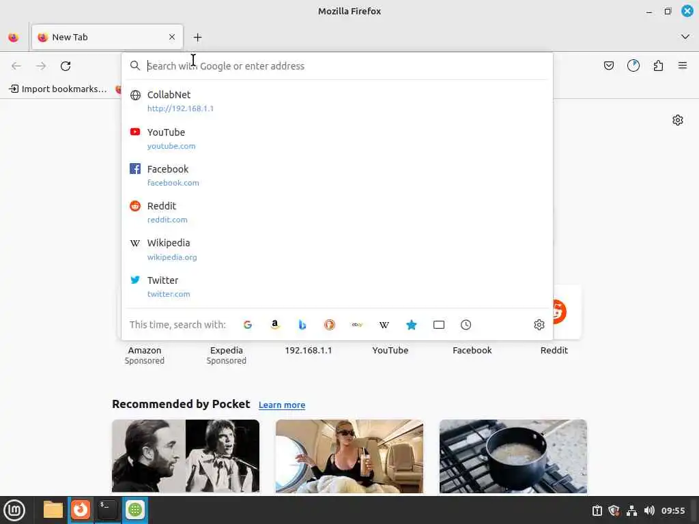699x524 pixels.
Task: Expand the list all tabs chevron
Action: tap(685, 37)
